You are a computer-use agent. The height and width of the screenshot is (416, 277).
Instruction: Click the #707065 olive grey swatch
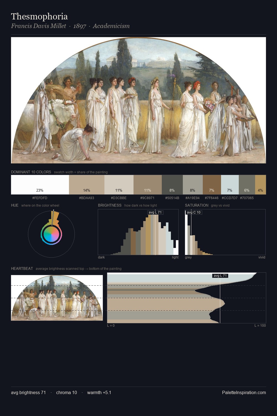point(247,185)
